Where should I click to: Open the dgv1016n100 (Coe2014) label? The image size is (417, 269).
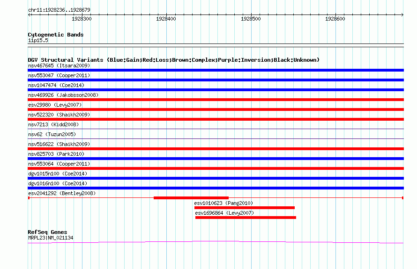pos(58,183)
